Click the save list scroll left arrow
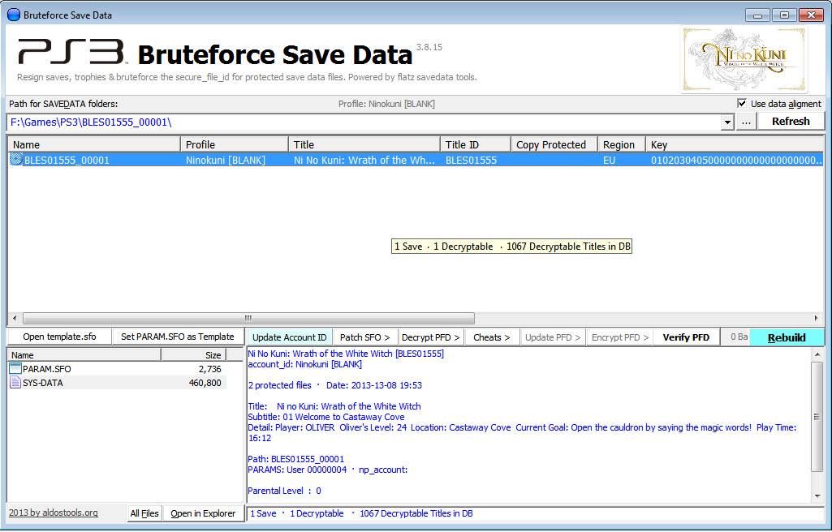This screenshot has height=532, width=832. [15, 318]
